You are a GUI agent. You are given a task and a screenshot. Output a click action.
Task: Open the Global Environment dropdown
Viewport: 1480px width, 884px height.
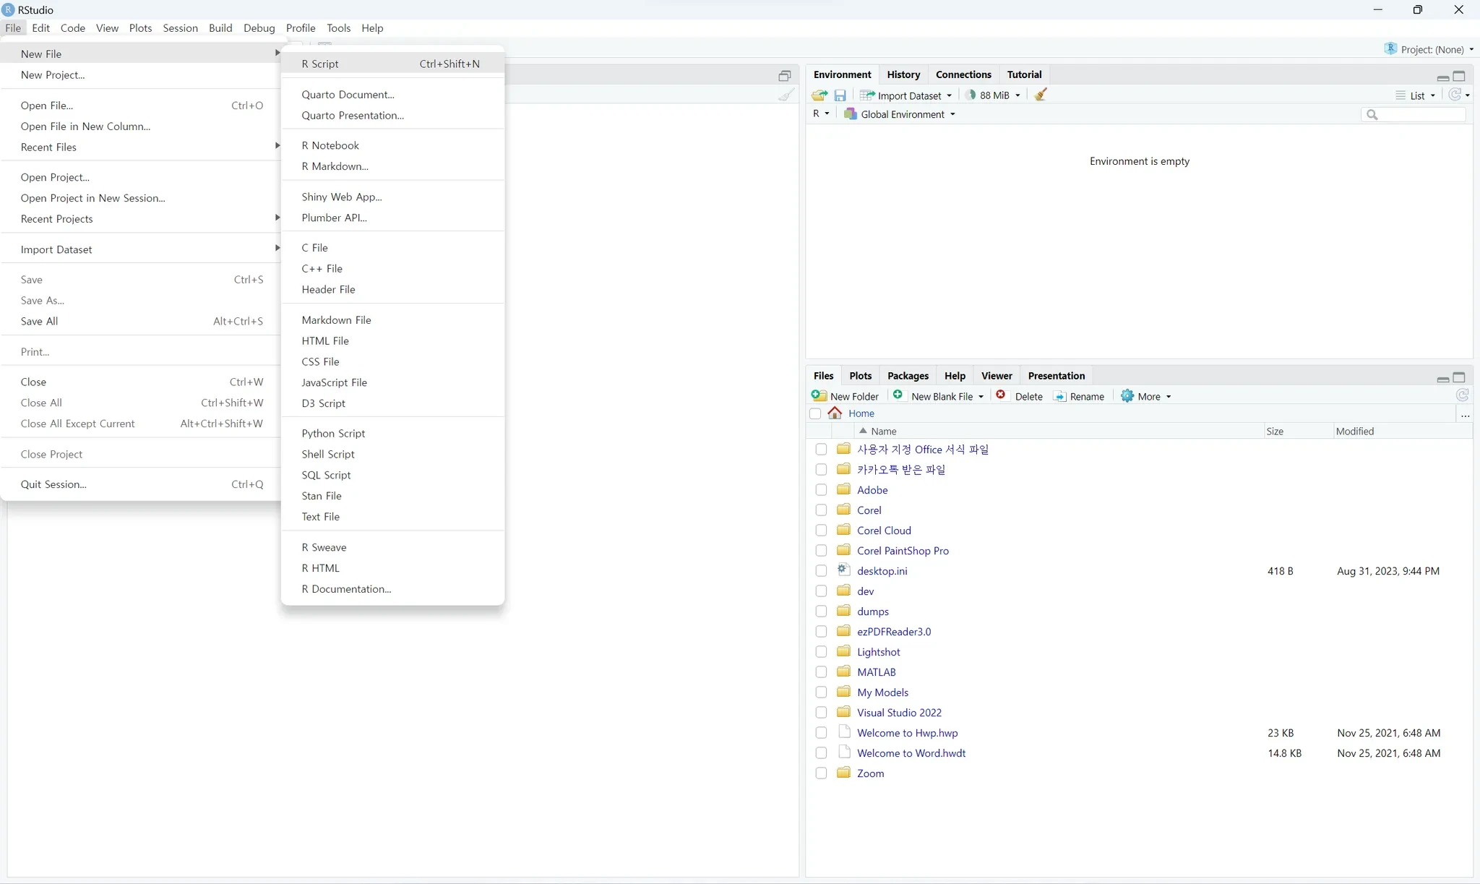click(x=900, y=114)
